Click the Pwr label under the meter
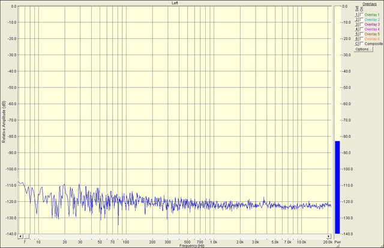The height and width of the screenshot is (248, 384). point(338,242)
